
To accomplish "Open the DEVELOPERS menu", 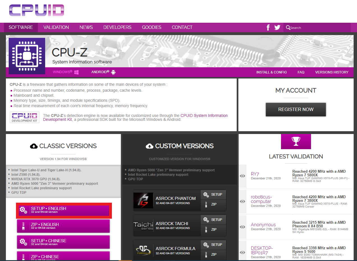I will click(x=117, y=27).
